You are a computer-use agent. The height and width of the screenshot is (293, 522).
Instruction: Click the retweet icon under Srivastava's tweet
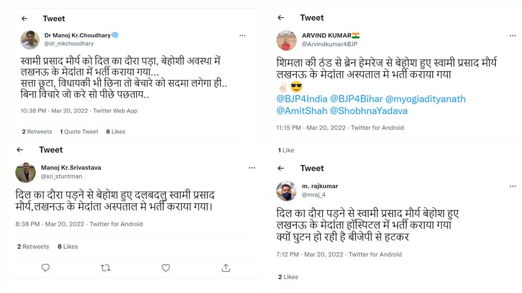(105, 267)
